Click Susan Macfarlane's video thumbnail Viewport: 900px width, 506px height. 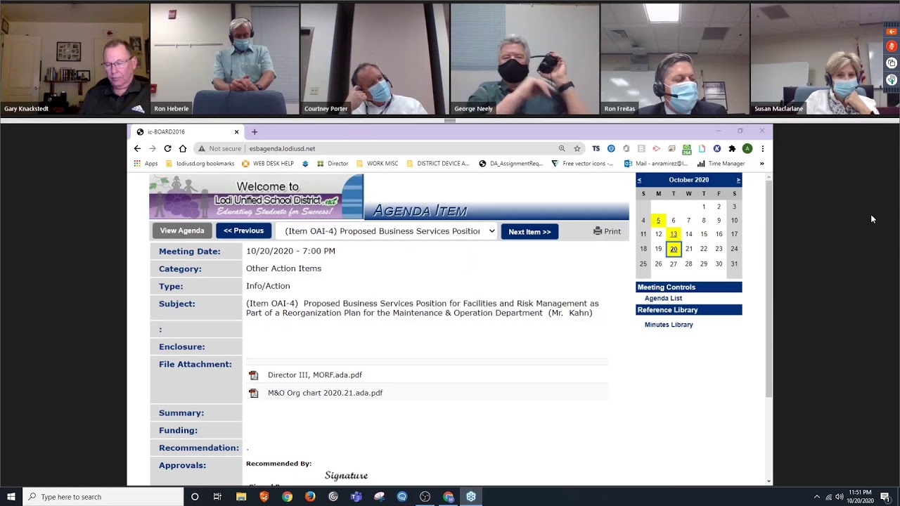(x=825, y=59)
